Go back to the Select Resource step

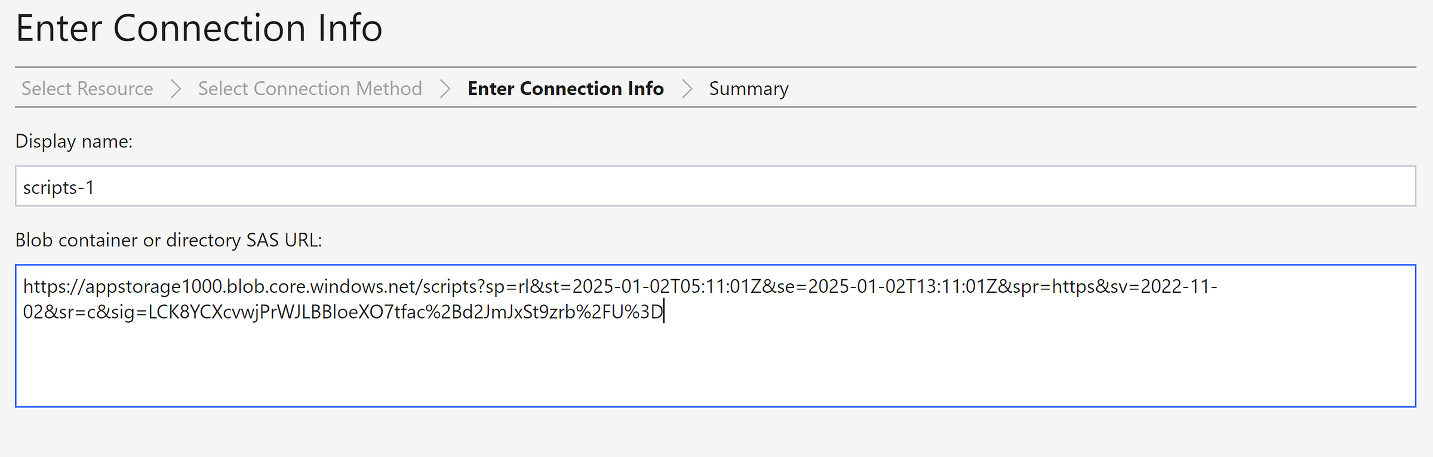(87, 88)
